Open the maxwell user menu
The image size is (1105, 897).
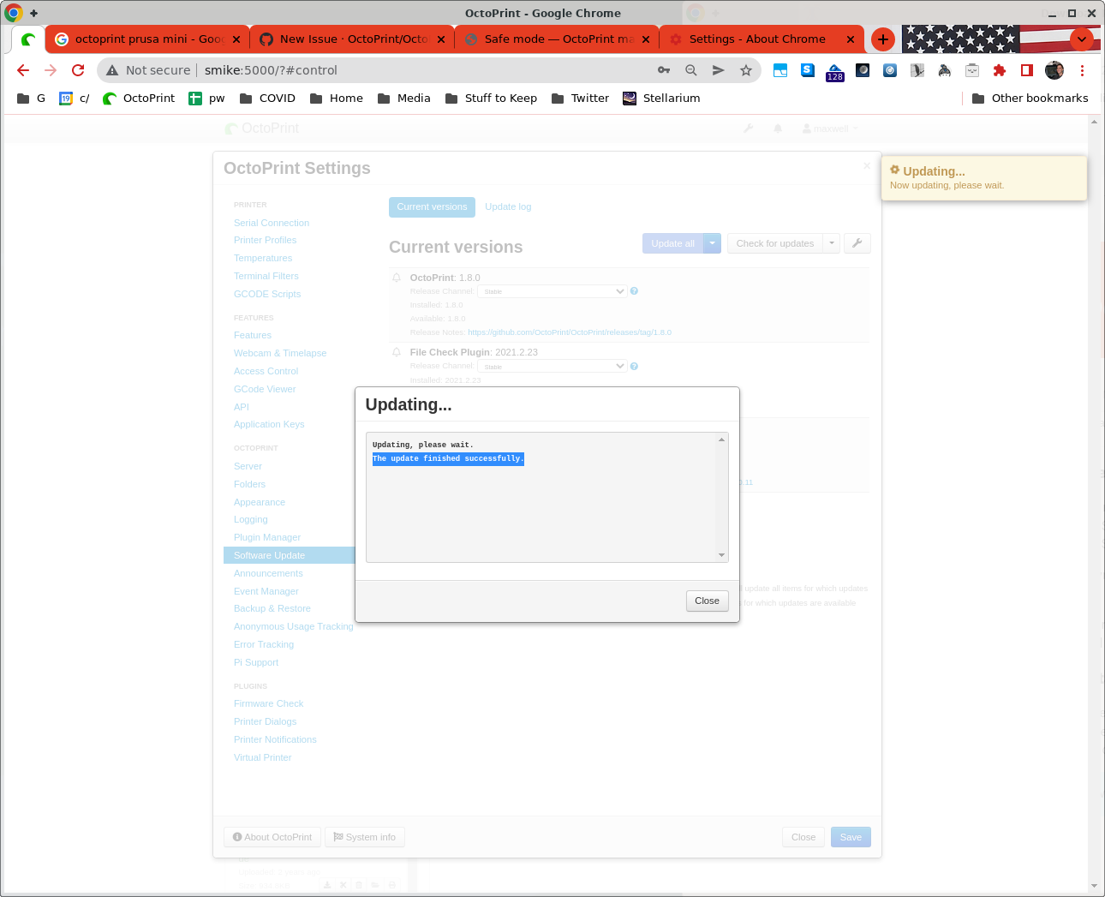(830, 129)
